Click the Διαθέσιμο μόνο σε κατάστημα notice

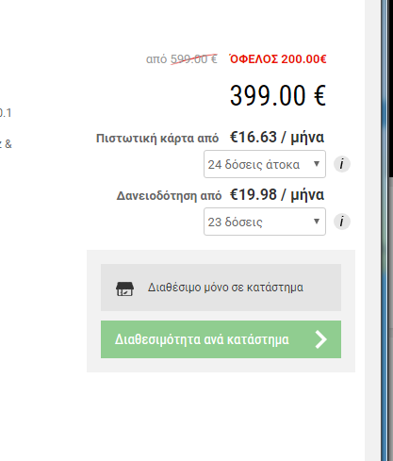click(x=221, y=288)
